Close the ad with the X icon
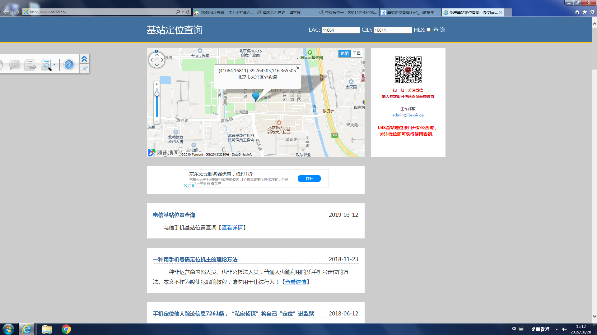Viewport: 597px width, 335px height. [185, 185]
